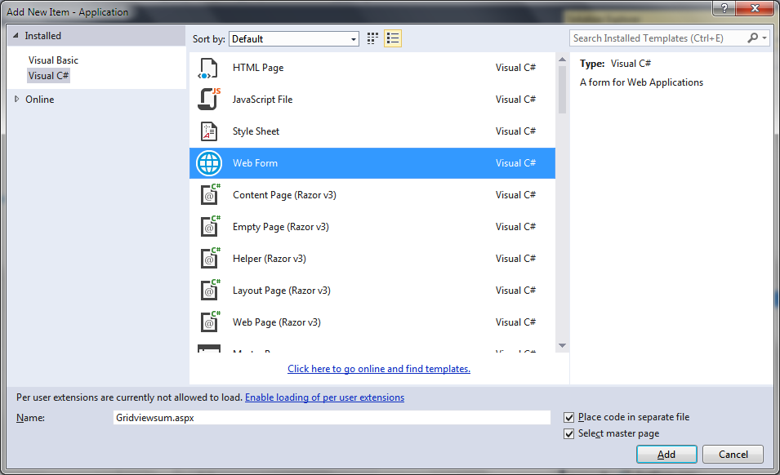Viewport: 780px width, 475px height.
Task: Click the Style Sheet template icon
Action: [x=209, y=131]
